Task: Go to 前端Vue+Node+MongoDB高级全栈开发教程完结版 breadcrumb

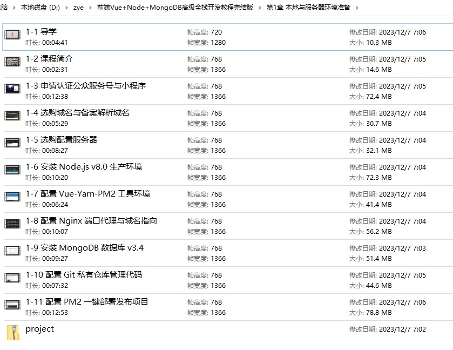Action: (175, 8)
